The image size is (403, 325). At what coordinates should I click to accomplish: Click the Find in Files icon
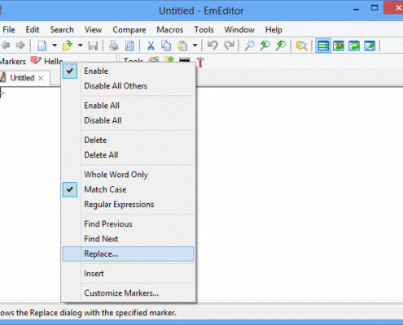point(301,45)
